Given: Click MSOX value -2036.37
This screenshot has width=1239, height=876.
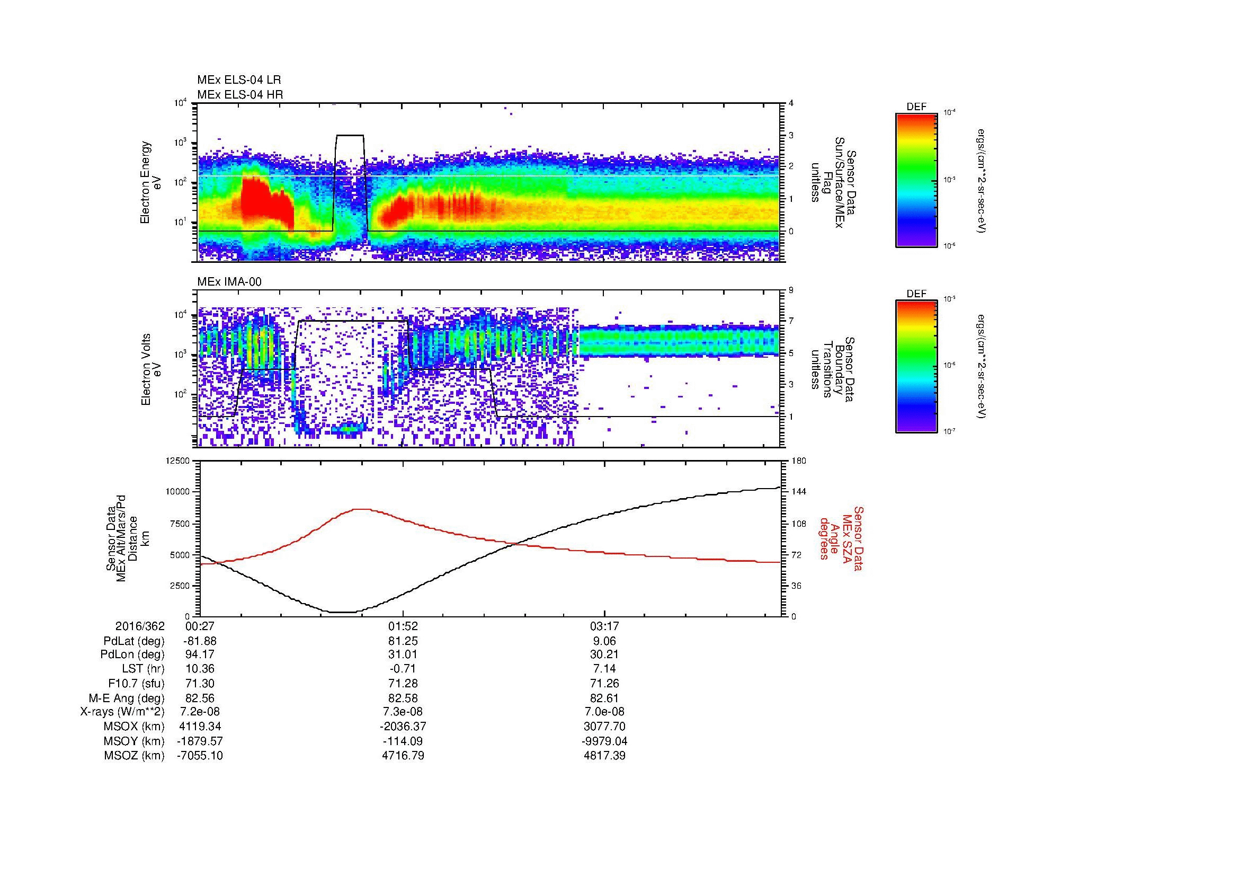Looking at the screenshot, I should (x=403, y=727).
